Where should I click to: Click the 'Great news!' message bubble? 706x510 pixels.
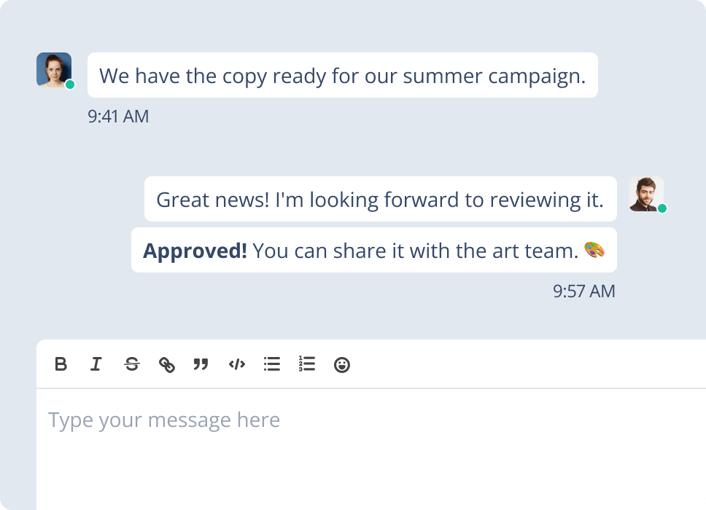coord(380,199)
